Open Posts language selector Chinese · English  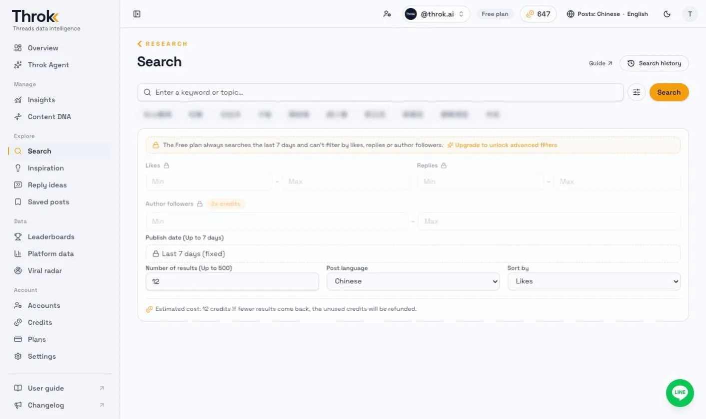coord(607,14)
